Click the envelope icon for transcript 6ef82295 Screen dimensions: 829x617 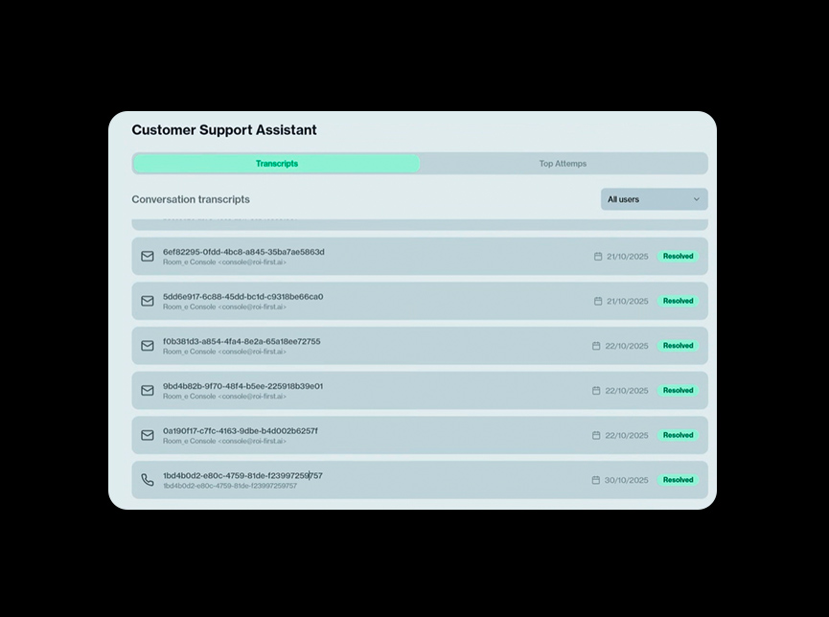tap(148, 257)
